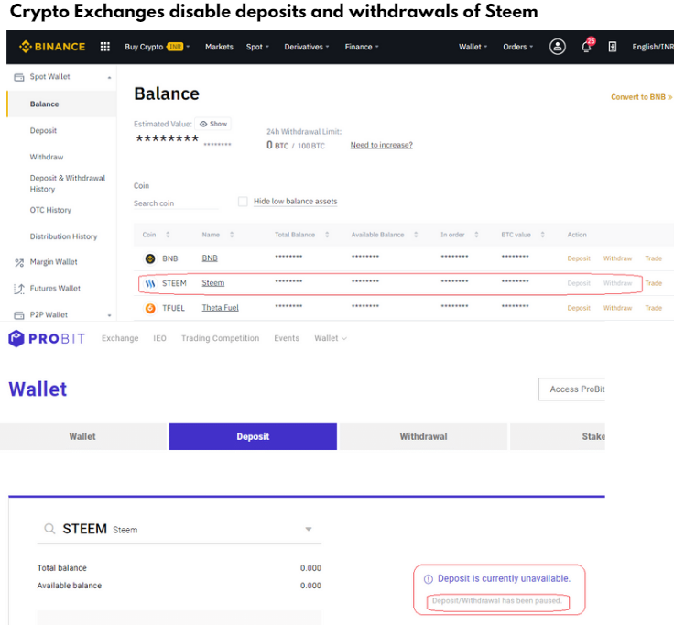674x625 pixels.
Task: Expand the P2P Wallet section
Action: (109, 315)
